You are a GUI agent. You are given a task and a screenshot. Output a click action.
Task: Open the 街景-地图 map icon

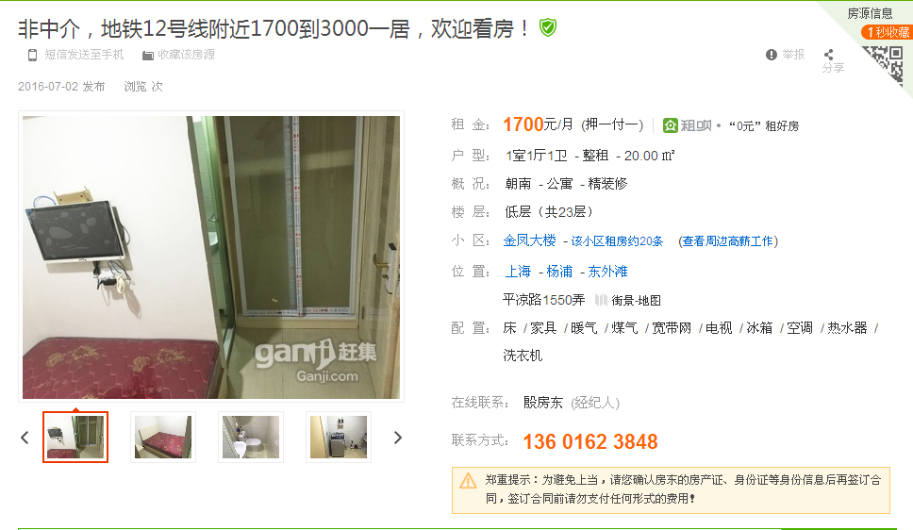click(601, 300)
